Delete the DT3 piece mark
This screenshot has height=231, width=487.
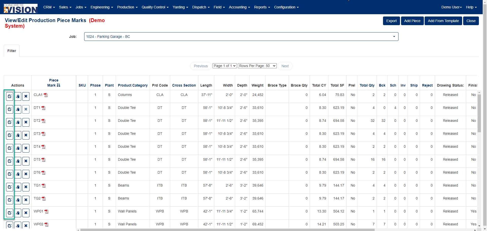[26, 135]
